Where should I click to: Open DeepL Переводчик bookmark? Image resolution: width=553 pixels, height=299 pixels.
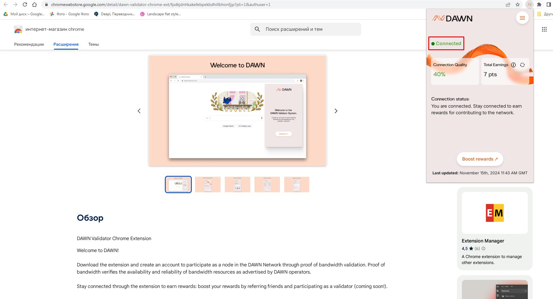point(114,14)
